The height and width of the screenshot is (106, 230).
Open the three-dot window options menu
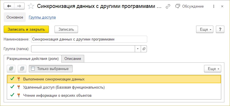click(x=214, y=6)
